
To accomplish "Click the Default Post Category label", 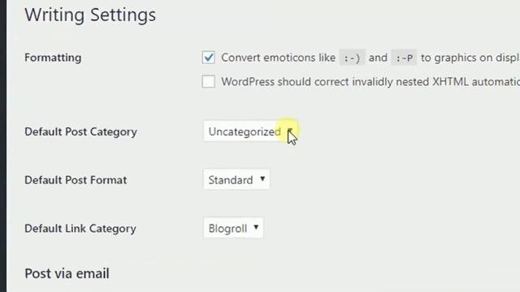I will (81, 131).
